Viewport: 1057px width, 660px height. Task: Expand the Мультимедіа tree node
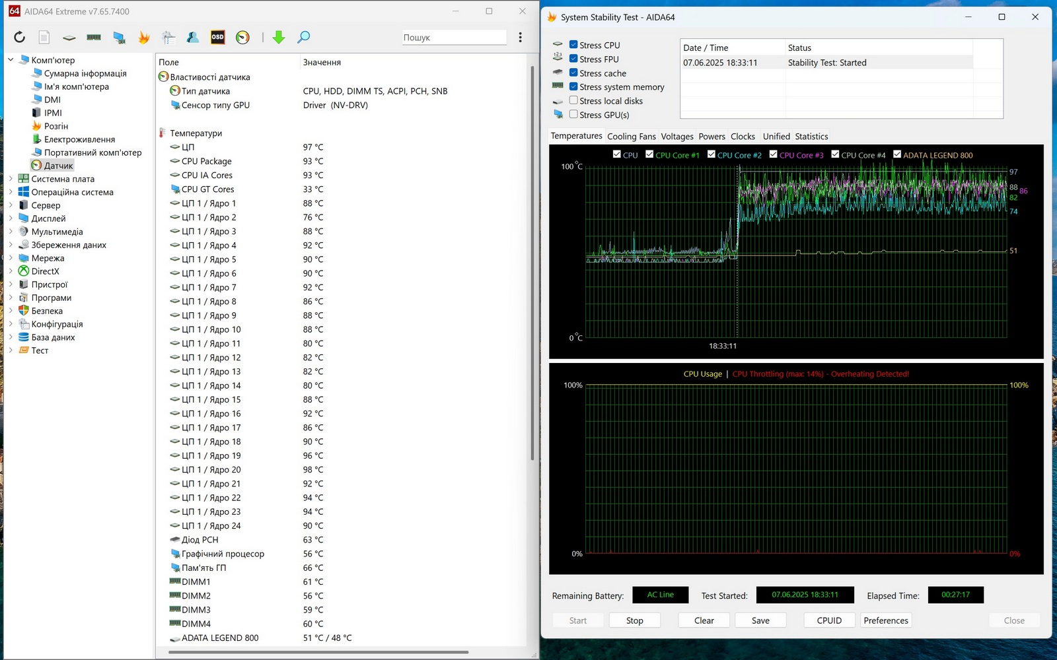tap(11, 232)
